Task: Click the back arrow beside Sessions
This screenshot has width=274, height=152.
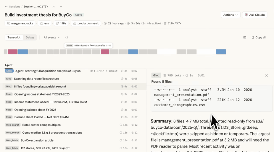Action: [6, 7]
